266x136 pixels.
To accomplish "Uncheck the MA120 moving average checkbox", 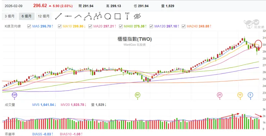I will (x=151, y=26).
